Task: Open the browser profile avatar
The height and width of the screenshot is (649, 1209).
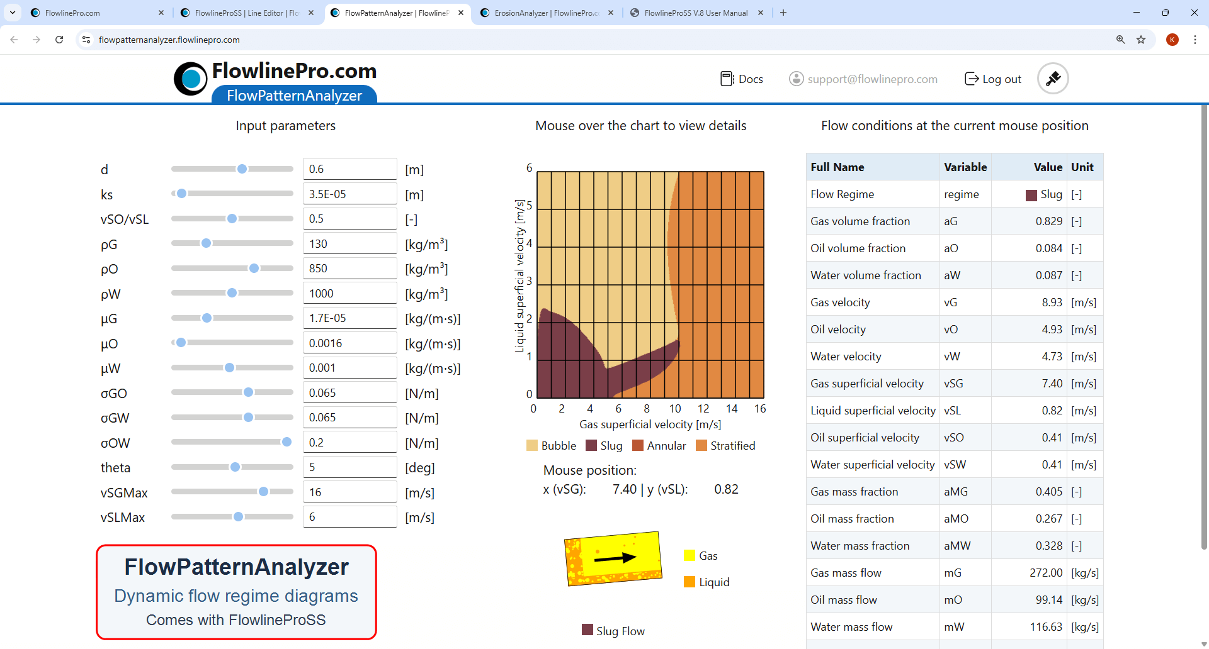Action: [1172, 39]
